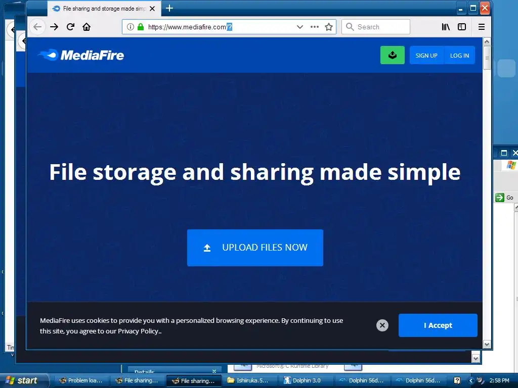The image size is (518, 388).
Task: Click the Go button in the background window
Action: pyautogui.click(x=504, y=198)
